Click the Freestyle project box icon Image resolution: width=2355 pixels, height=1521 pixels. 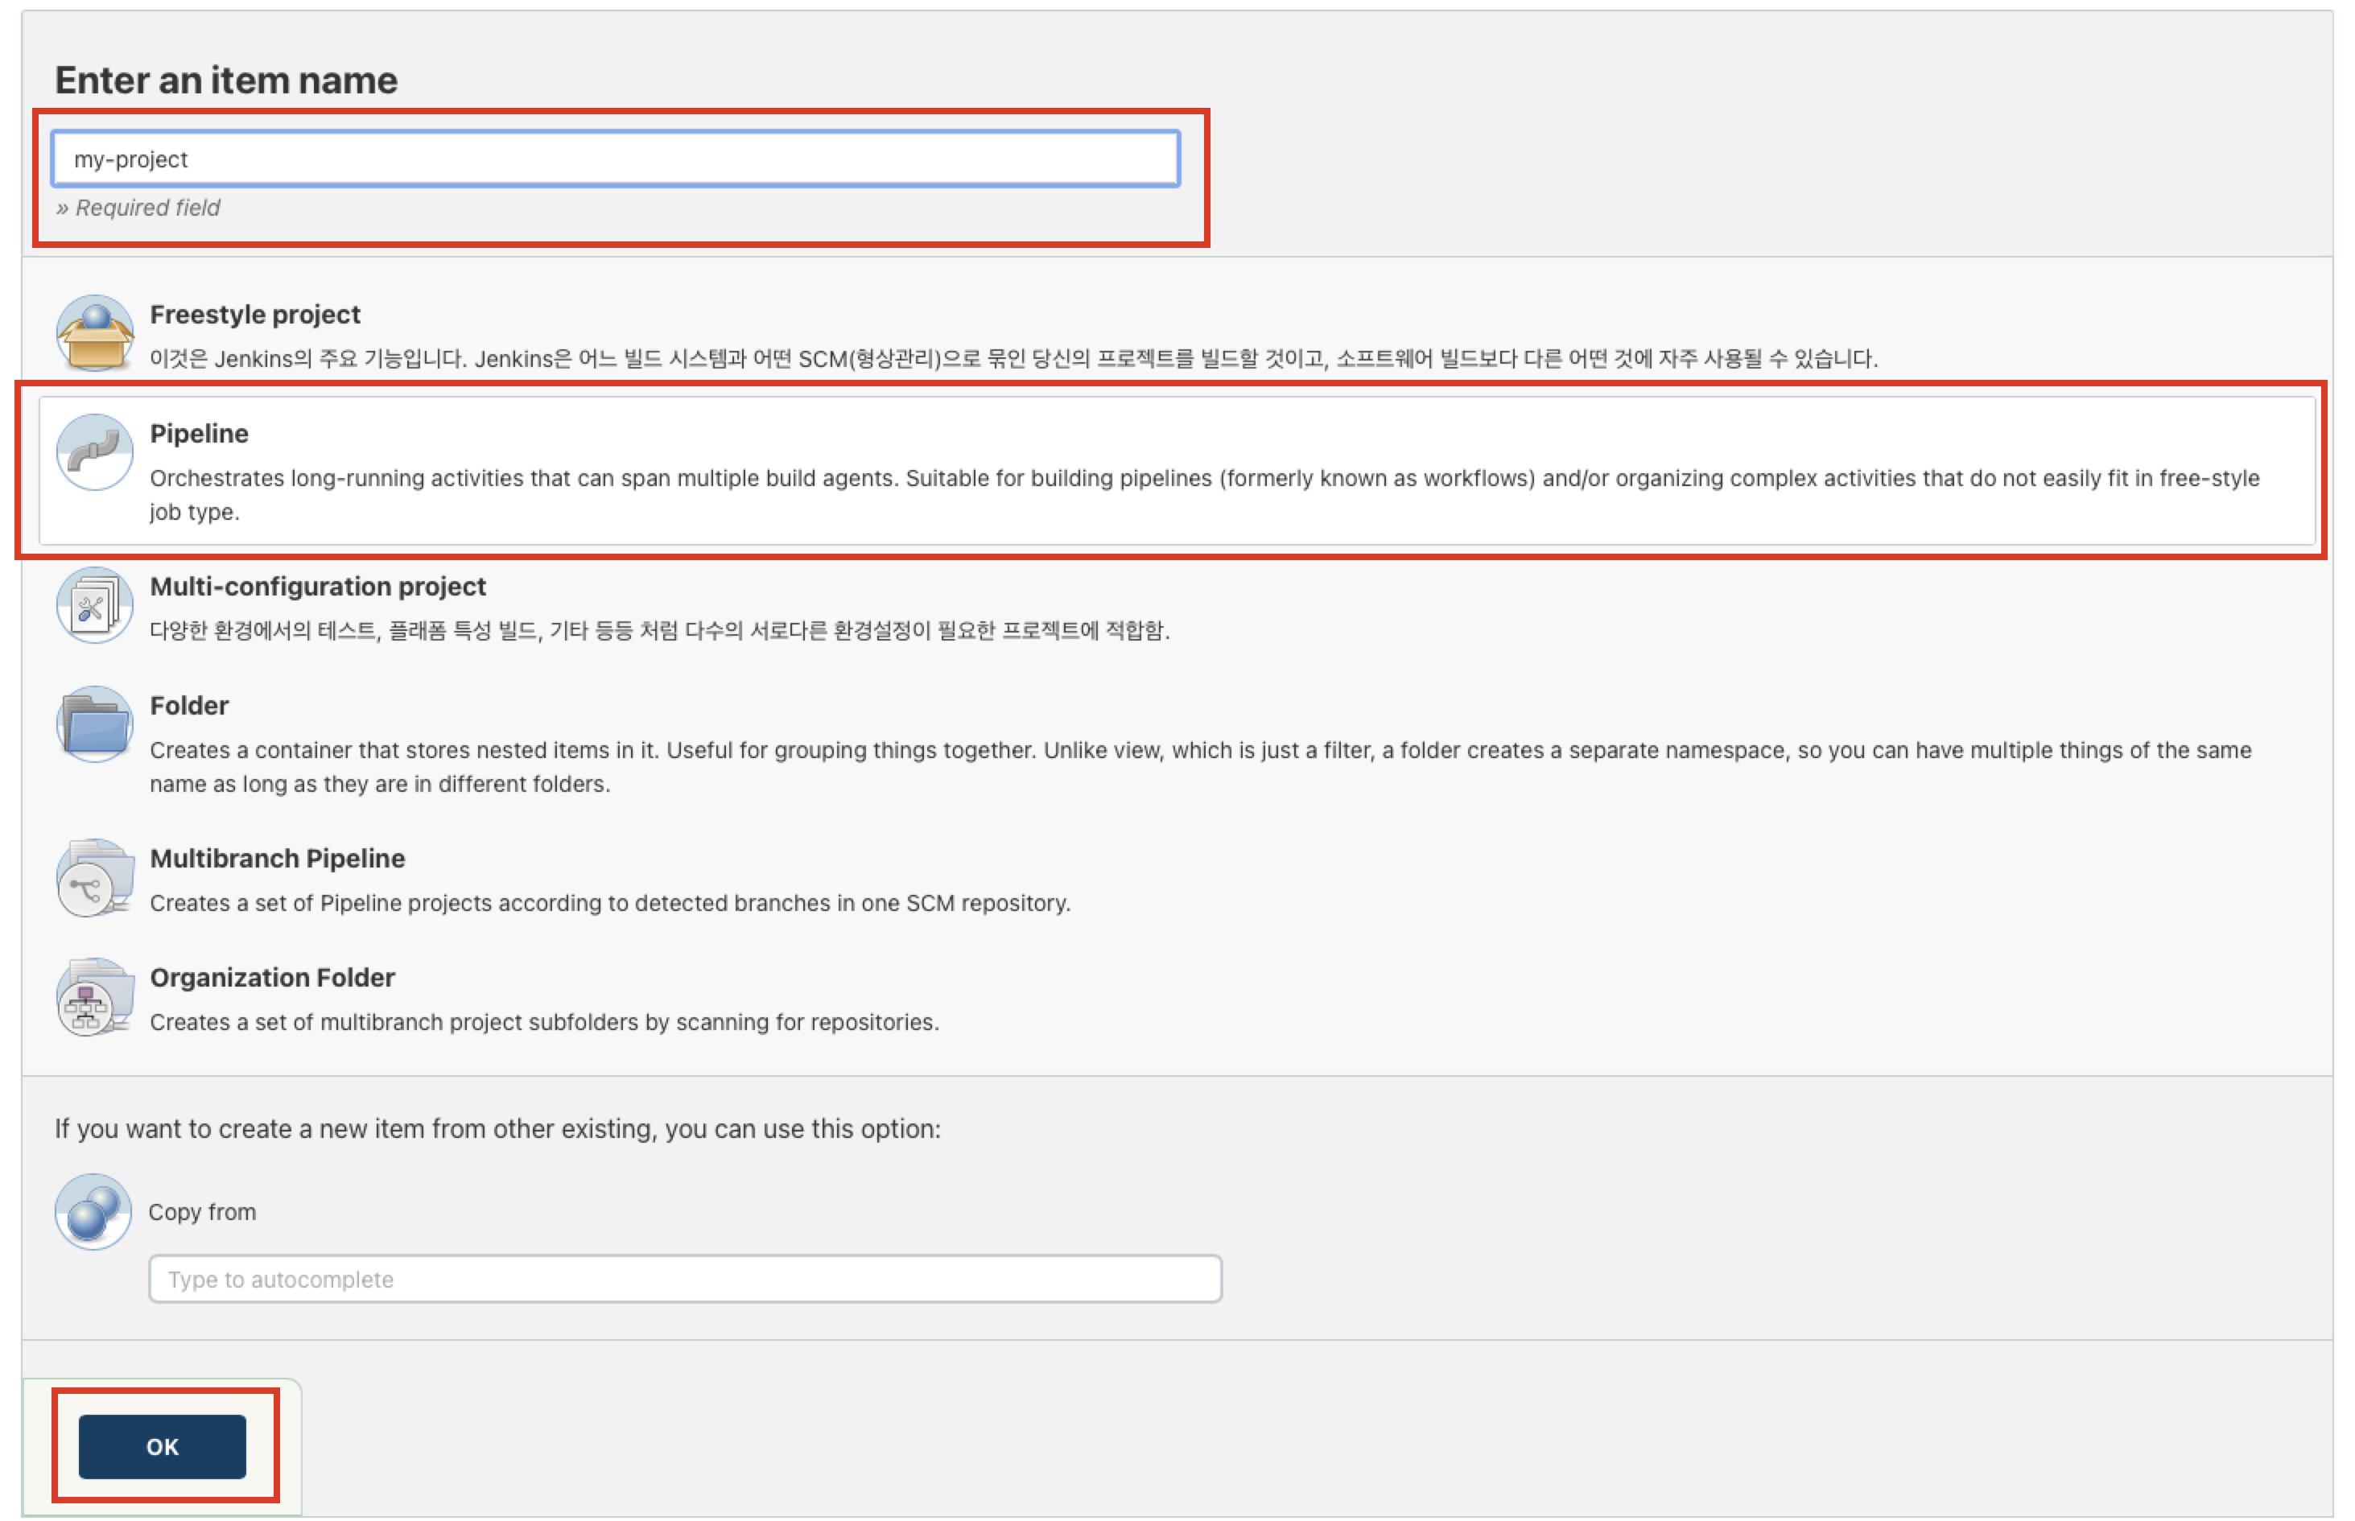click(95, 334)
